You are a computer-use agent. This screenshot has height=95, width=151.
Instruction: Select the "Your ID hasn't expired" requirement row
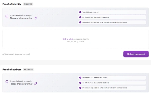112,12
